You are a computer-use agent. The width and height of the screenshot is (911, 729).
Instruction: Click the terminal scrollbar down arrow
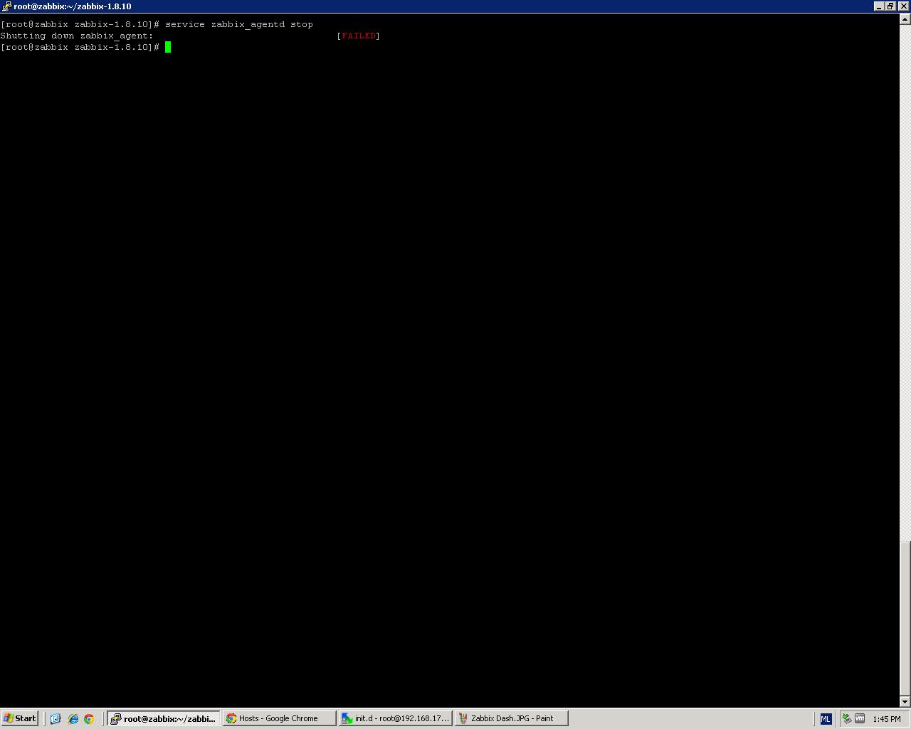[x=905, y=702]
